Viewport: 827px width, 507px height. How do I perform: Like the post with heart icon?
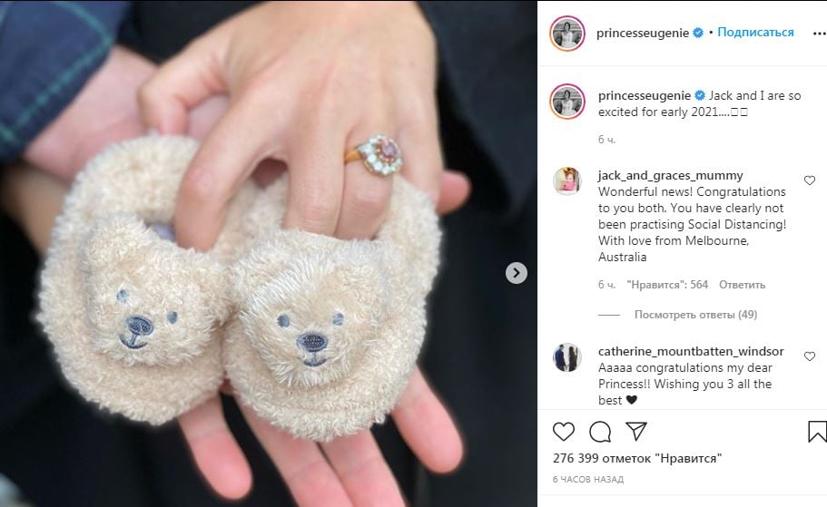[564, 432]
